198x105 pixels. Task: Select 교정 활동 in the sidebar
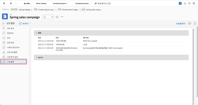pyautogui.click(x=14, y=62)
